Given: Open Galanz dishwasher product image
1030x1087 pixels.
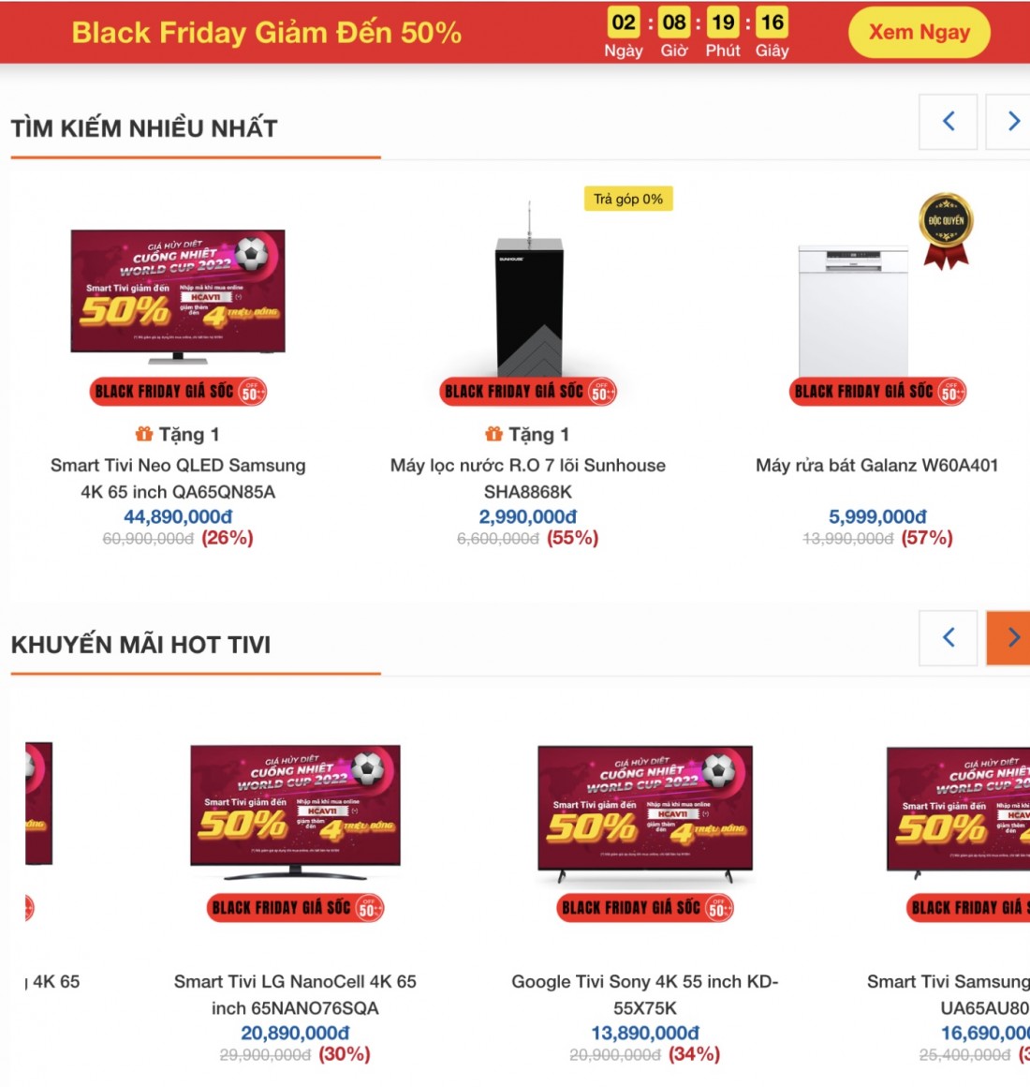Looking at the screenshot, I should pyautogui.click(x=853, y=312).
